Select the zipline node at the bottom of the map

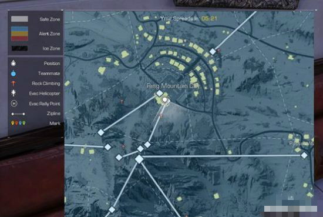click(x=112, y=210)
